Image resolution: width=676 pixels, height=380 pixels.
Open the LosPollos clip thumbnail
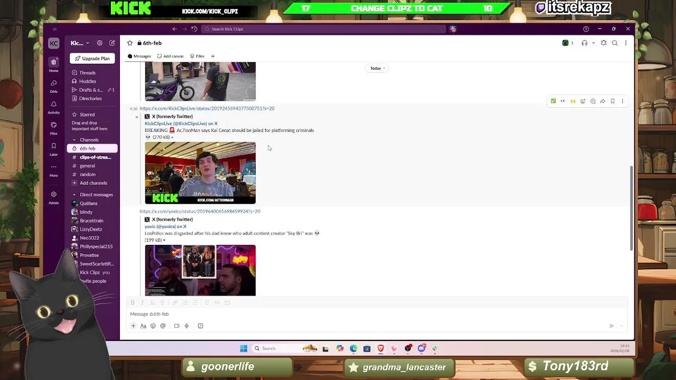click(200, 270)
